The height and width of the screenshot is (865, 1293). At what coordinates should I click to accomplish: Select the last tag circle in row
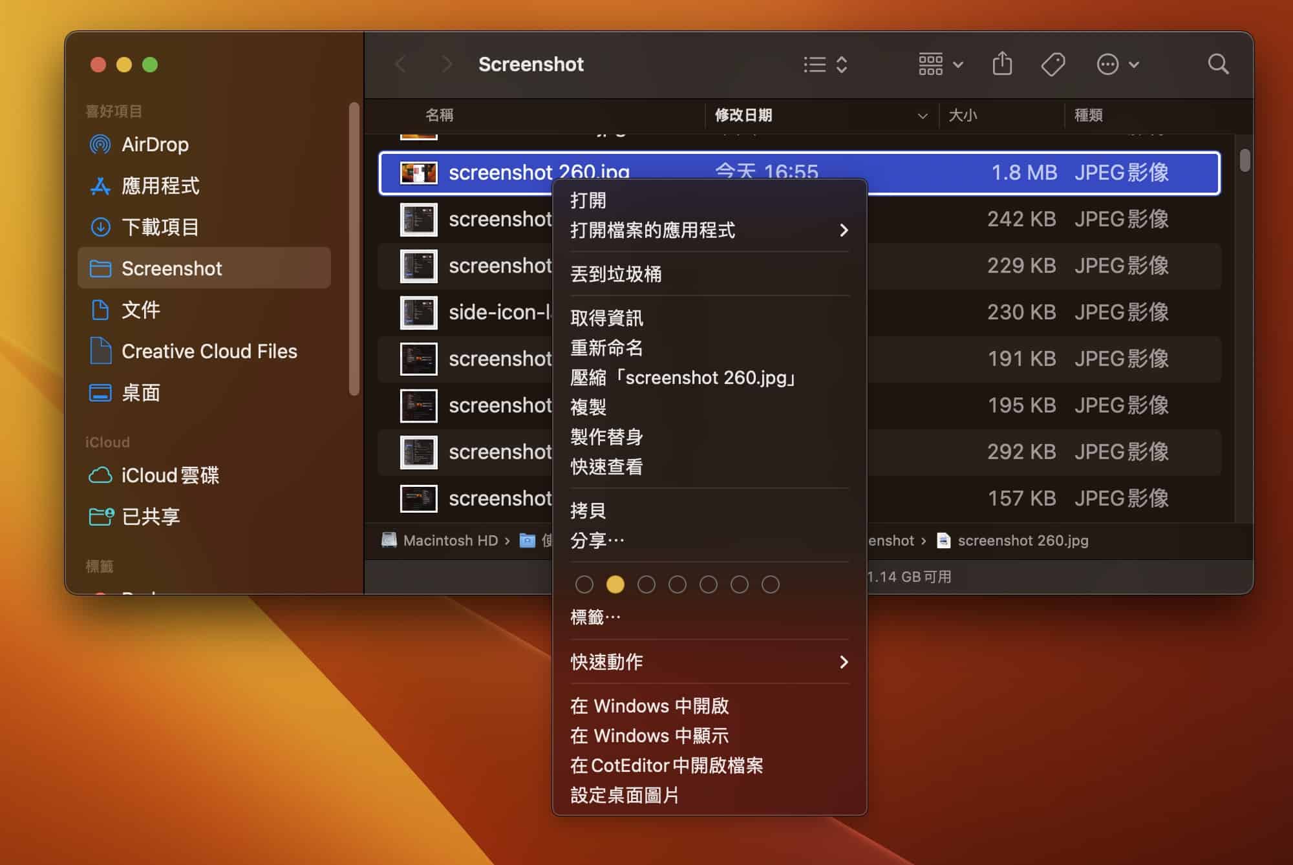(x=770, y=584)
